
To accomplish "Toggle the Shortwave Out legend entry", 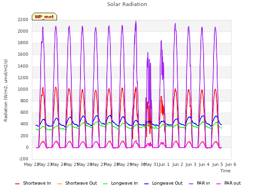I will click(x=77, y=183).
